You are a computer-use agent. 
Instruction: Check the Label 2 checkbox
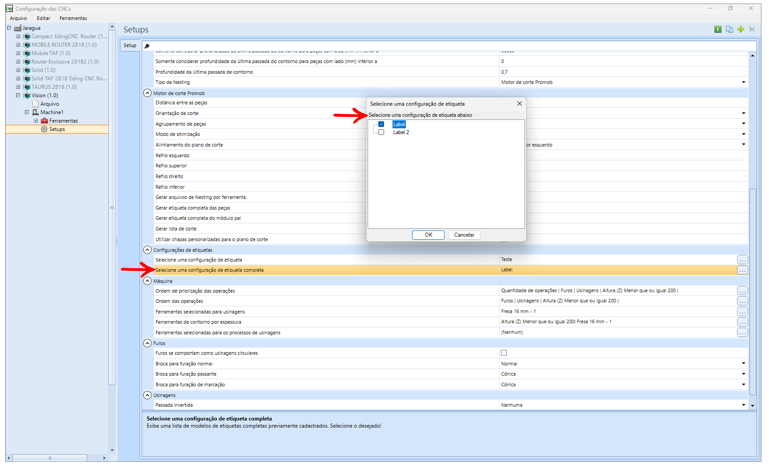click(381, 132)
